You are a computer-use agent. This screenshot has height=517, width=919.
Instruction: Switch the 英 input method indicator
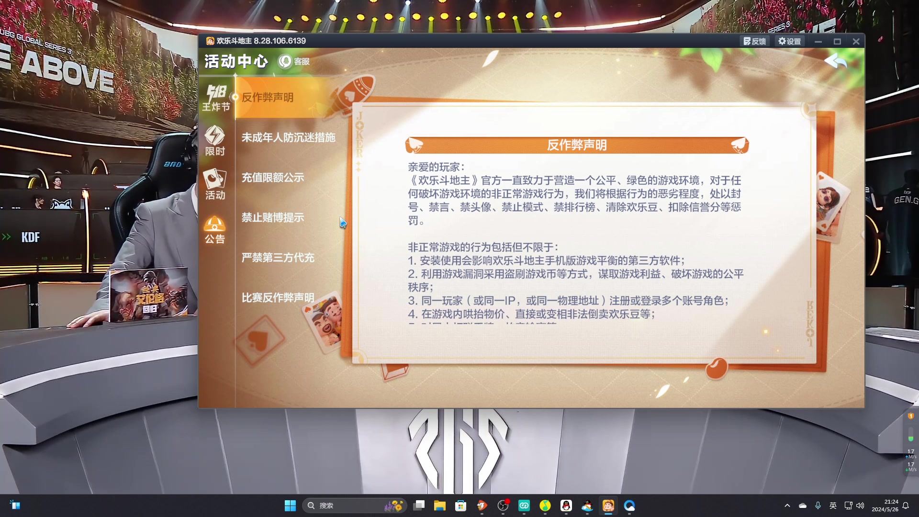833,506
